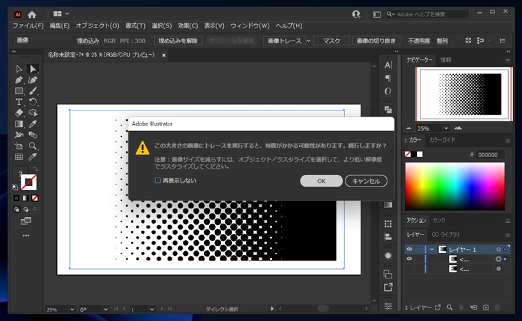
Task: Open the status bar zoom level dropdown
Action: click(x=72, y=309)
